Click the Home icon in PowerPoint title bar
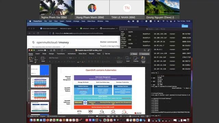 pyautogui.click(x=51, y=50)
